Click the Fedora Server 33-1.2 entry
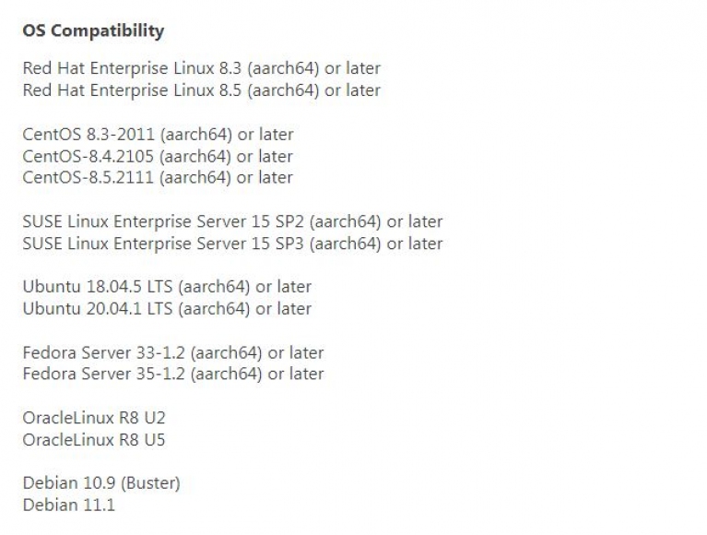Screen dimensions: 707x535 coord(173,352)
